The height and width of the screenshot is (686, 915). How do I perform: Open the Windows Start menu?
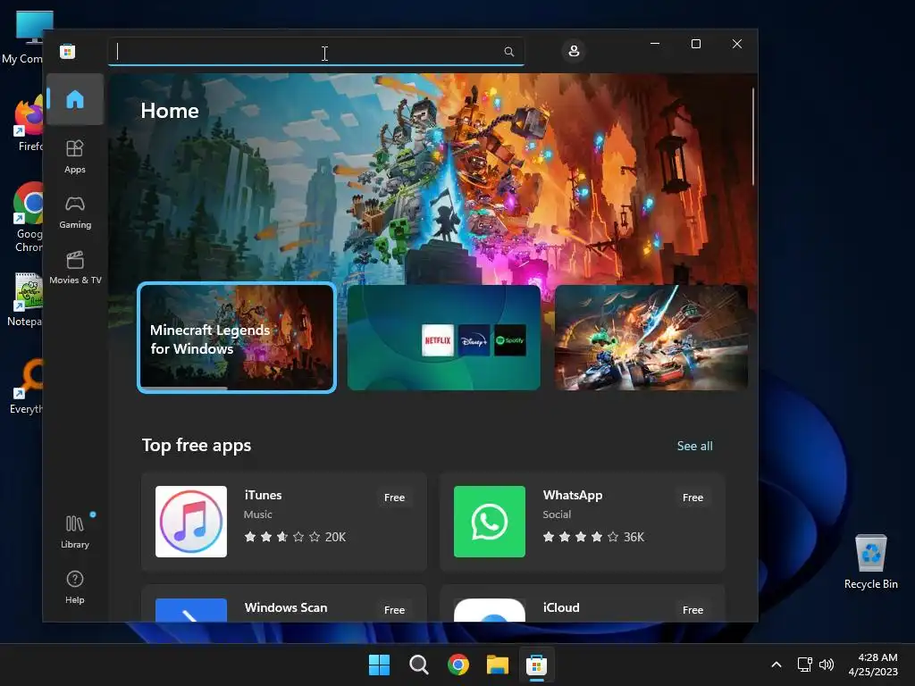[x=379, y=665]
